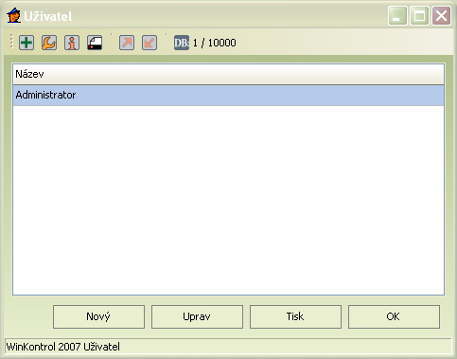
Task: Select the Administrator row
Action: tap(228, 95)
